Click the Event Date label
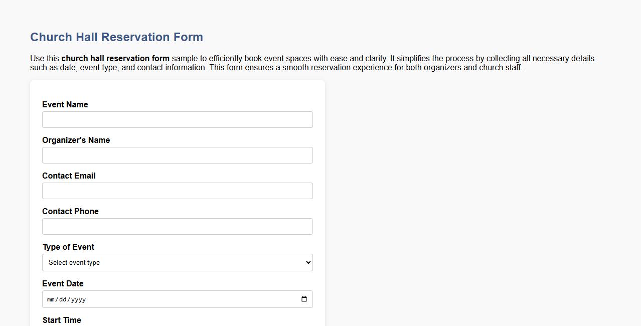The height and width of the screenshot is (326, 641). [63, 283]
